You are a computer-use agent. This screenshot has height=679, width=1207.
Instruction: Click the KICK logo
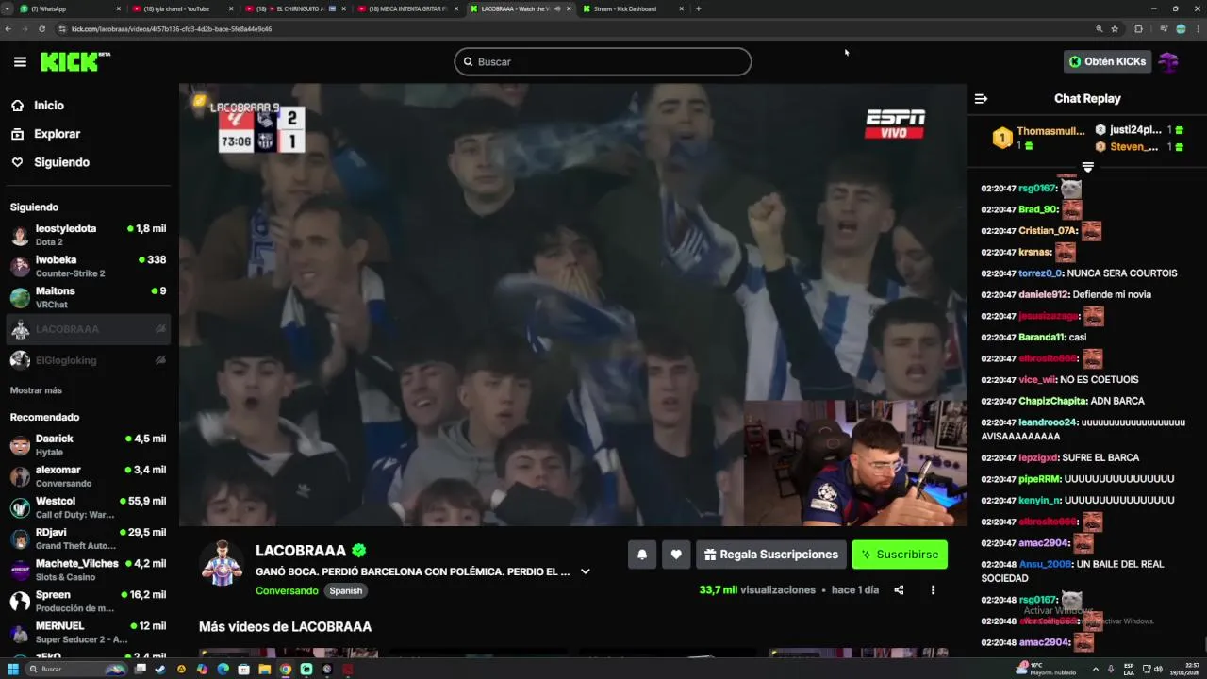[x=75, y=61]
